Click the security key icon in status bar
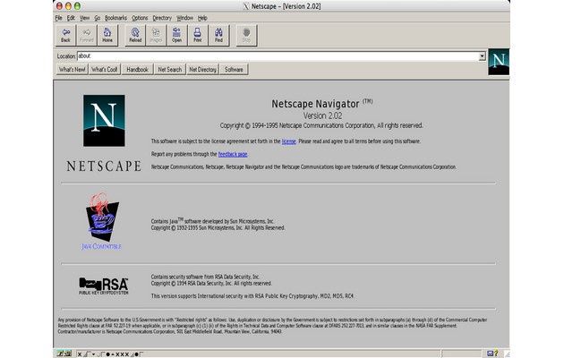The width and height of the screenshot is (564, 358). tap(64, 354)
